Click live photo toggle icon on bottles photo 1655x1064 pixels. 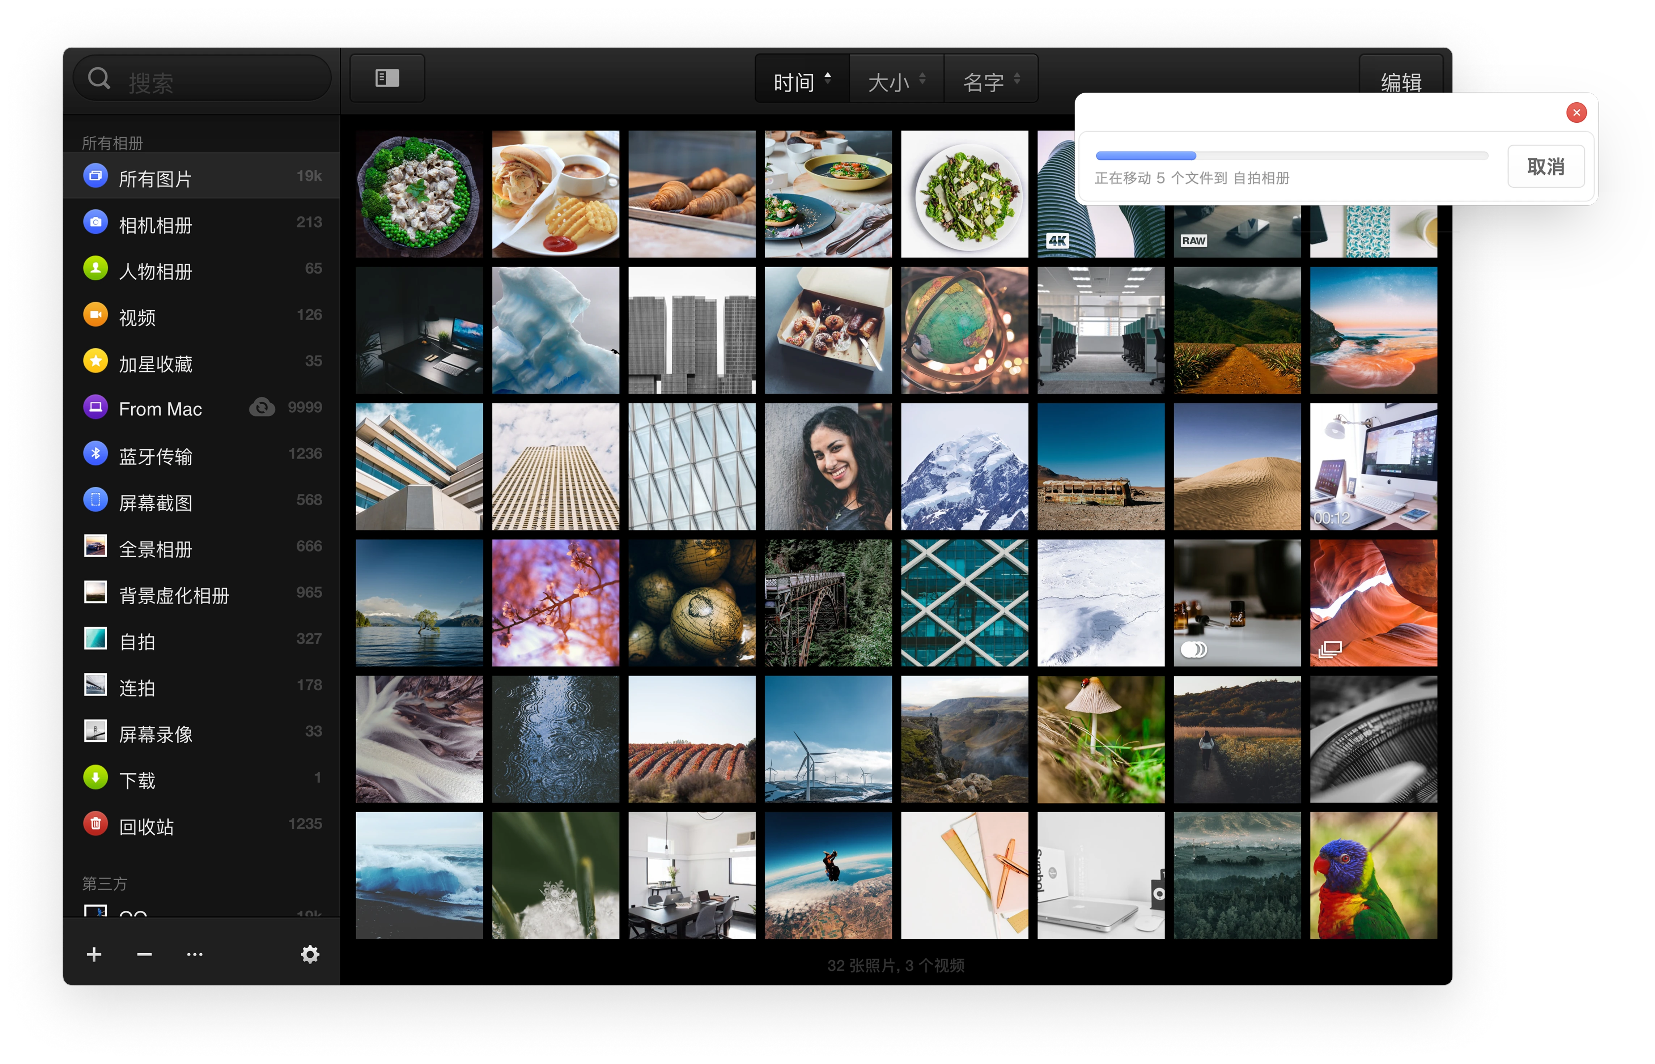[x=1193, y=650]
